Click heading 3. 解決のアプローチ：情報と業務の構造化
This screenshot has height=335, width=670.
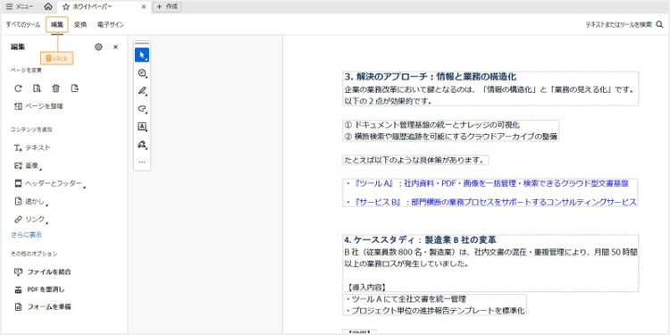pyautogui.click(x=431, y=77)
